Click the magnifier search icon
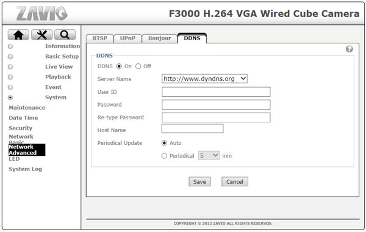Viewport: 366px width, 232px height. 65,35
